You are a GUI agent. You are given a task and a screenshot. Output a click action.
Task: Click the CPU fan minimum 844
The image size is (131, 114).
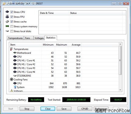pos(52,83)
